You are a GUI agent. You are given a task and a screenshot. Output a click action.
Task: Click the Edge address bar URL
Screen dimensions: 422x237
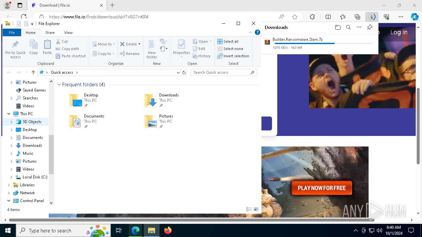click(x=99, y=17)
